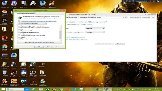The height and width of the screenshot is (91, 162).
Task: Open Rockstar Games Social Club desktop icon
Action: [5, 21]
